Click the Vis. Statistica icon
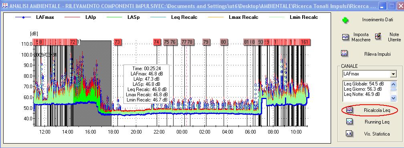404x148 pixels. click(x=349, y=133)
